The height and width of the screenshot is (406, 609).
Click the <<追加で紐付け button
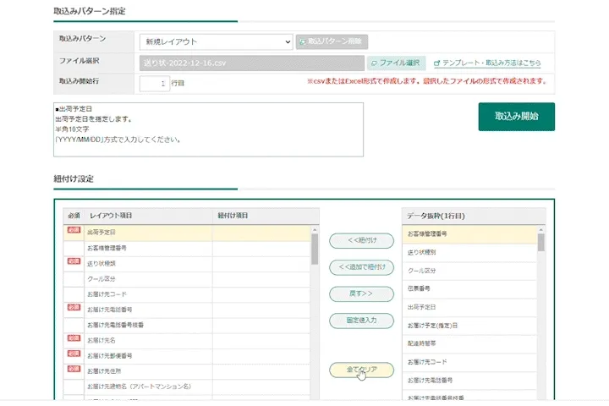[x=362, y=267]
